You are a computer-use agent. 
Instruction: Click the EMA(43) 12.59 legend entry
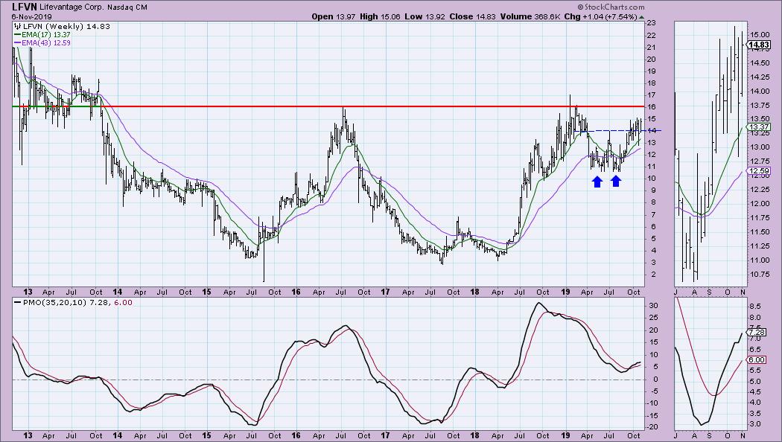click(43, 43)
